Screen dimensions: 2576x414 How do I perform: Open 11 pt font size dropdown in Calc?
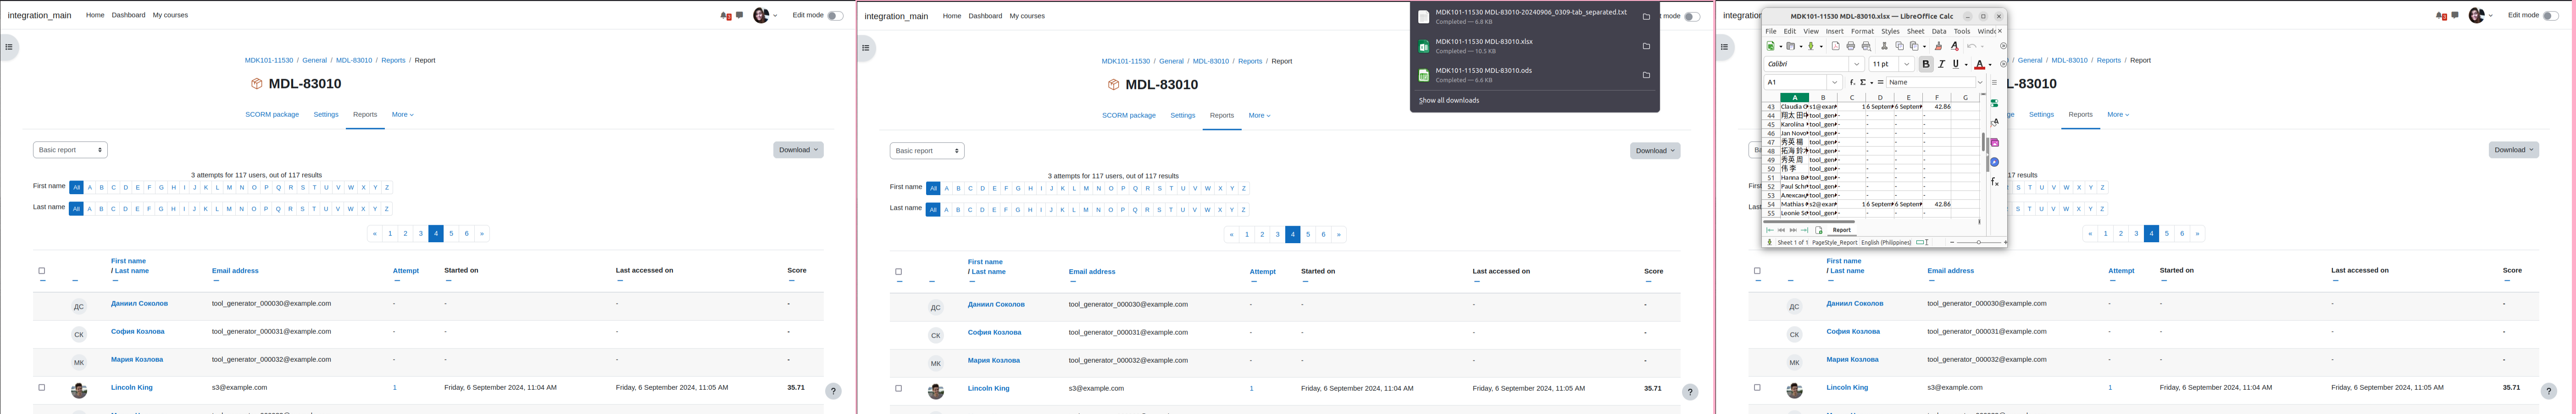coord(1906,64)
